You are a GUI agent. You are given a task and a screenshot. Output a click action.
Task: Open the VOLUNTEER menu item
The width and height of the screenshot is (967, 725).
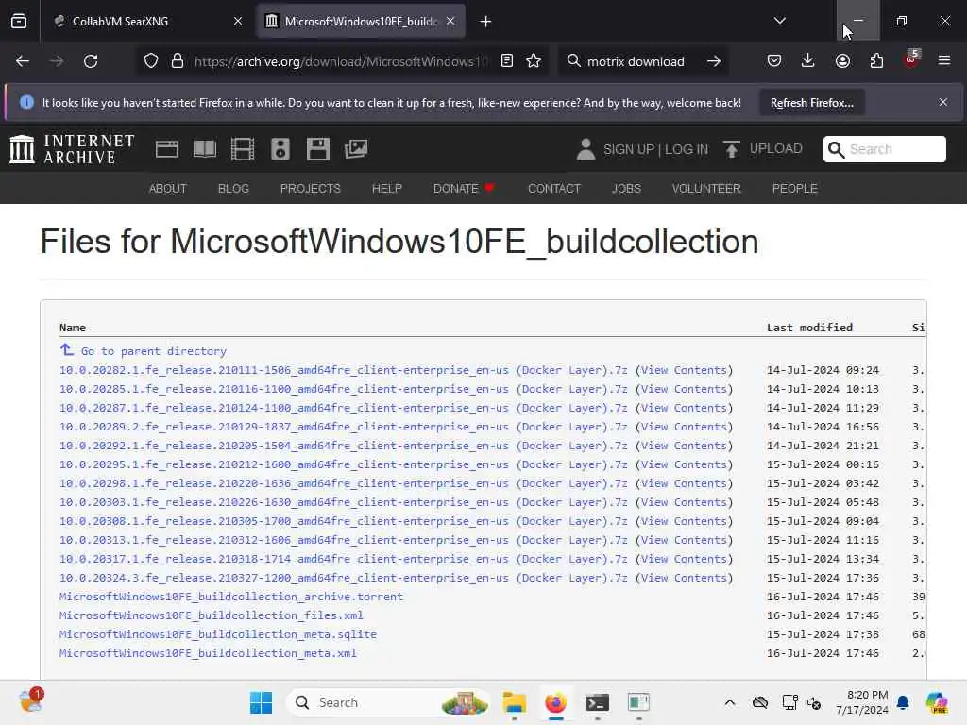click(706, 189)
